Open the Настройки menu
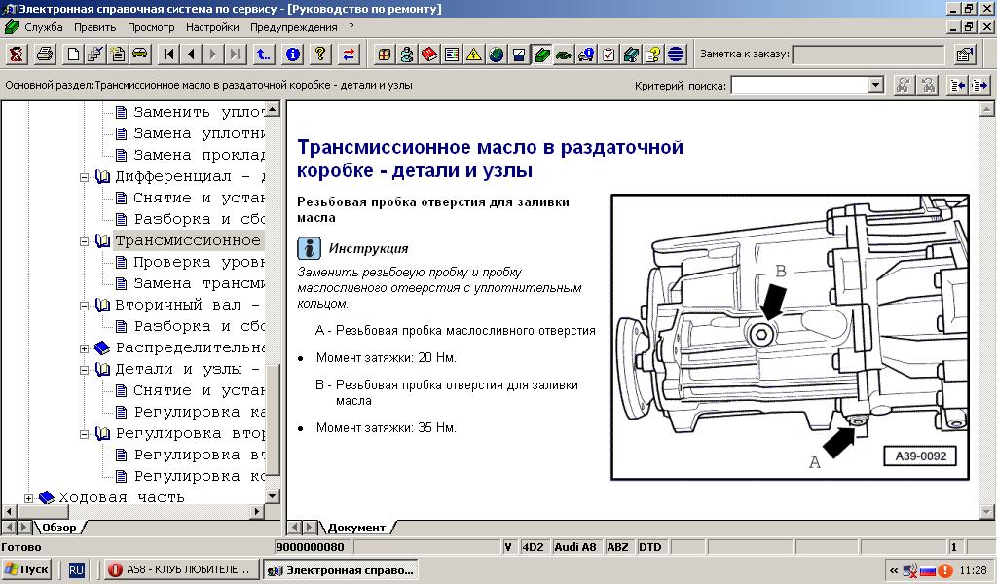This screenshot has height=584, width=997. pos(212,27)
